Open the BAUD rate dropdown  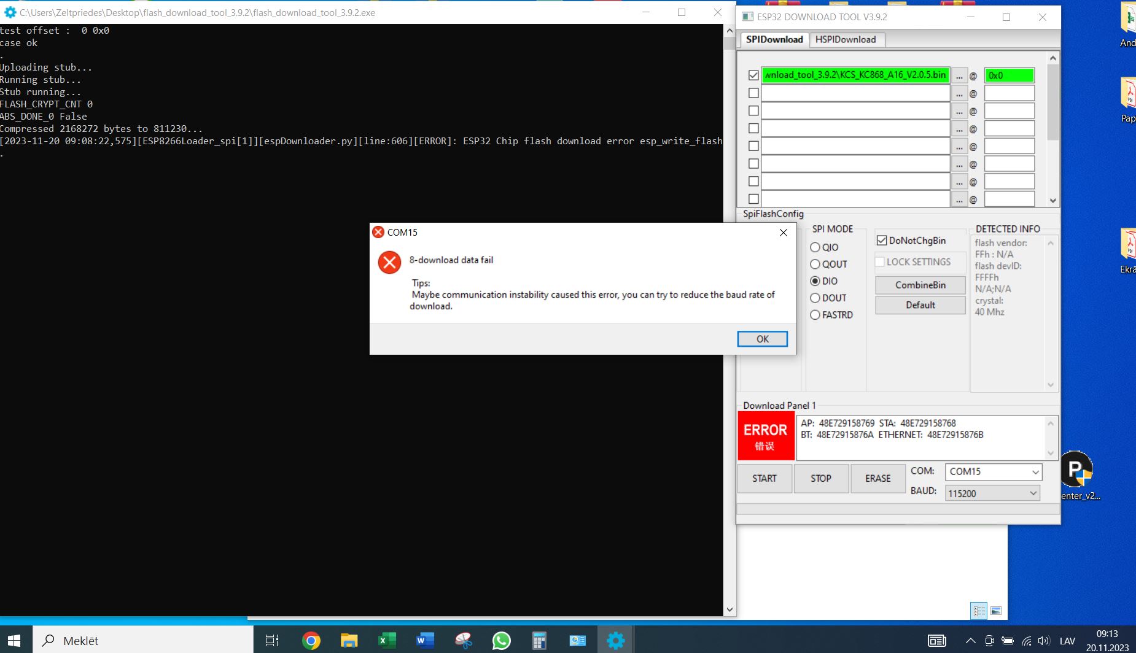1033,493
